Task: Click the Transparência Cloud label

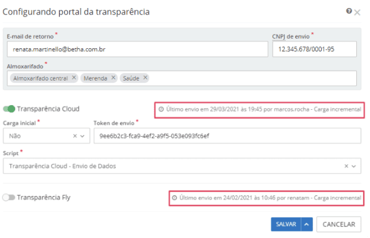Action: click(48, 109)
